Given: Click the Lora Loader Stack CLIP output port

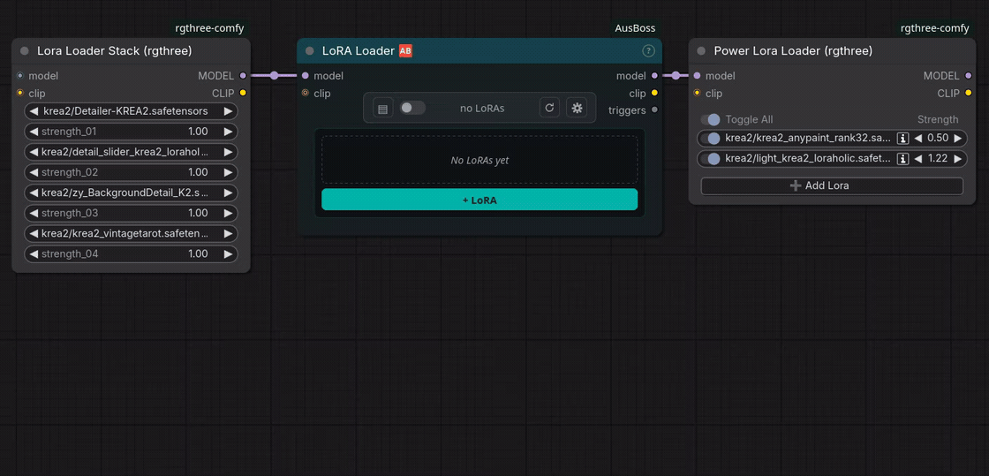Looking at the screenshot, I should [243, 94].
